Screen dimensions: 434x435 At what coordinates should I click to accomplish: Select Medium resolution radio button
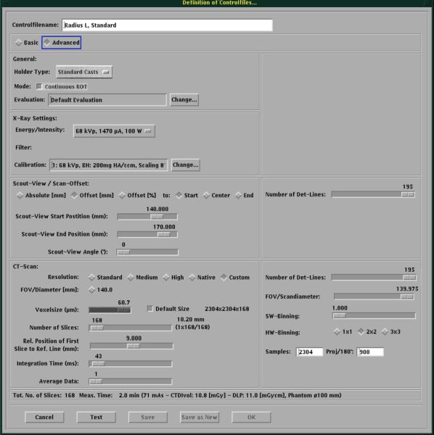coord(143,278)
